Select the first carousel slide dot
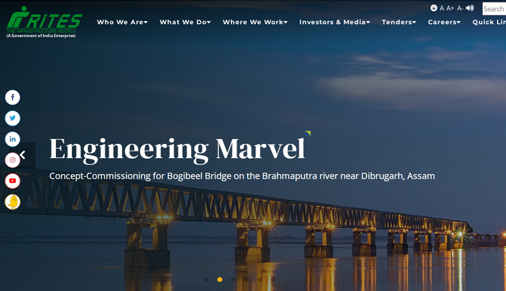506x291 pixels. (x=207, y=279)
